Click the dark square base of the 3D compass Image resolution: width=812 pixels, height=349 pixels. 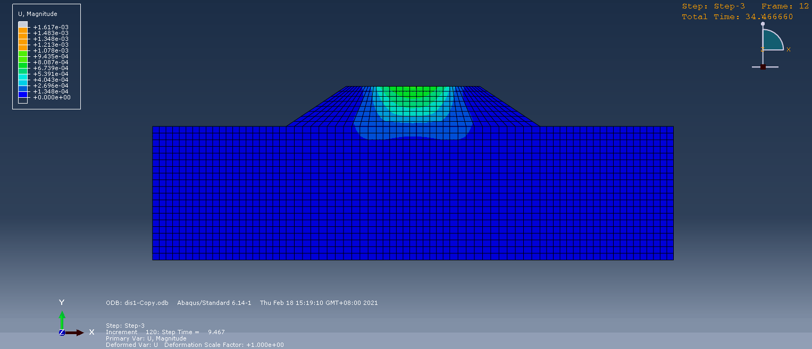click(763, 67)
